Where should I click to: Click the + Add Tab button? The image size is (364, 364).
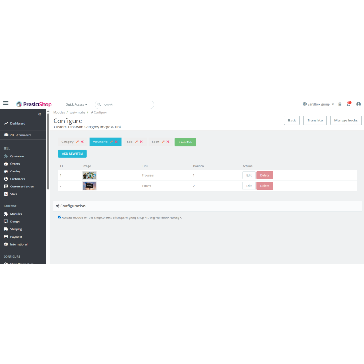(185, 142)
